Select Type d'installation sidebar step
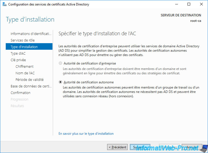208x153 pixels. tap(29, 47)
